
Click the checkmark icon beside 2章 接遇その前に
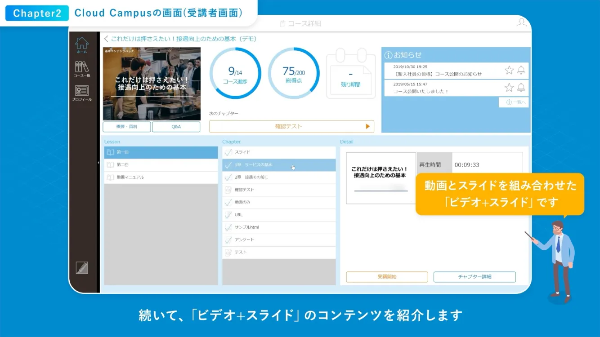tap(228, 177)
